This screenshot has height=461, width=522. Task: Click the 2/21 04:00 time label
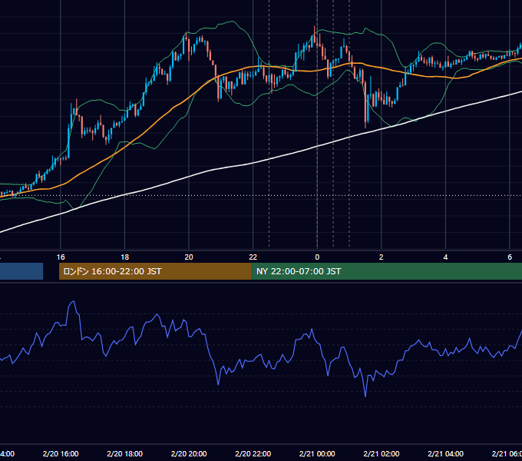coord(445,453)
